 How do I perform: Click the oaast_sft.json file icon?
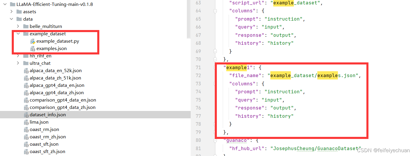click(26, 144)
